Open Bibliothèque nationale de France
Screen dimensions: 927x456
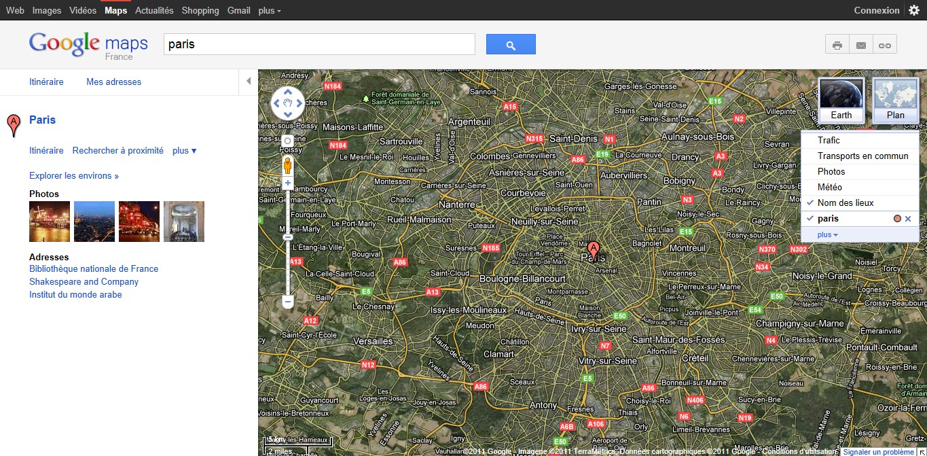click(x=94, y=269)
